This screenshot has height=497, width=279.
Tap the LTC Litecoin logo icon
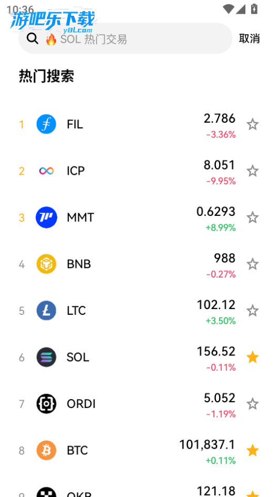(46, 311)
